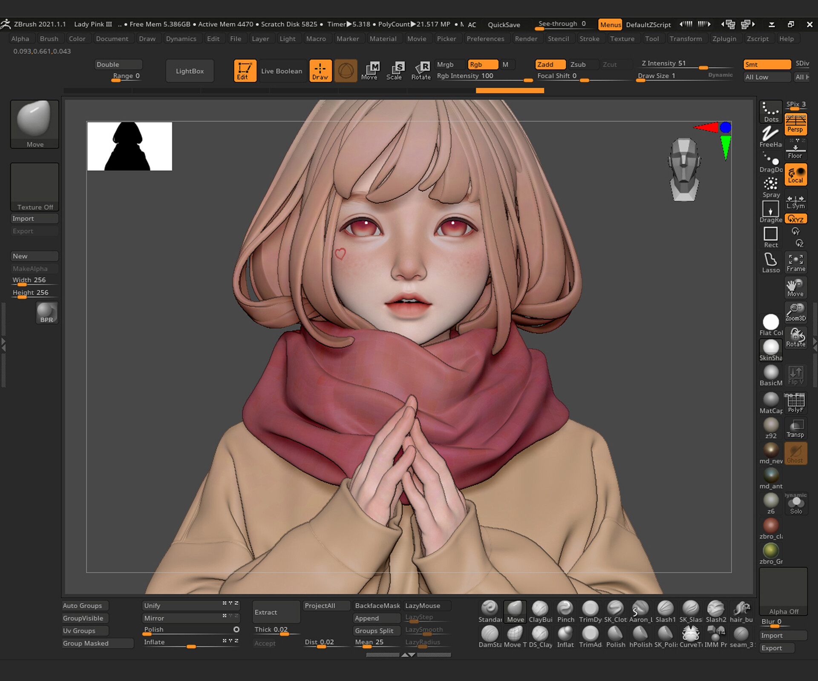Adjust the Rgb Intensity slider
The width and height of the screenshot is (818, 681).
484,77
